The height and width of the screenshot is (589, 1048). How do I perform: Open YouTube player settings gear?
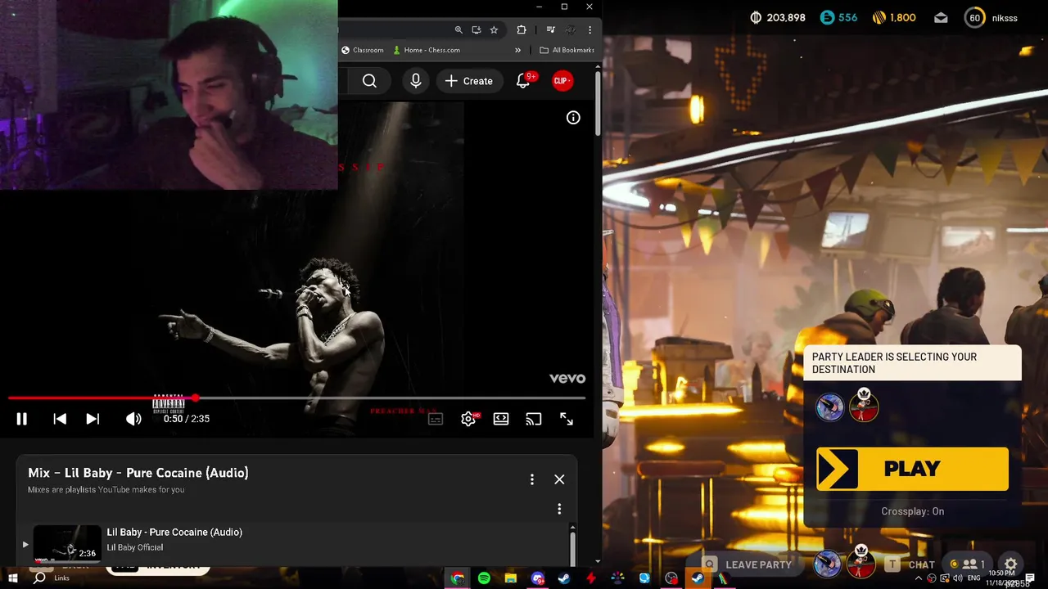pos(468,419)
